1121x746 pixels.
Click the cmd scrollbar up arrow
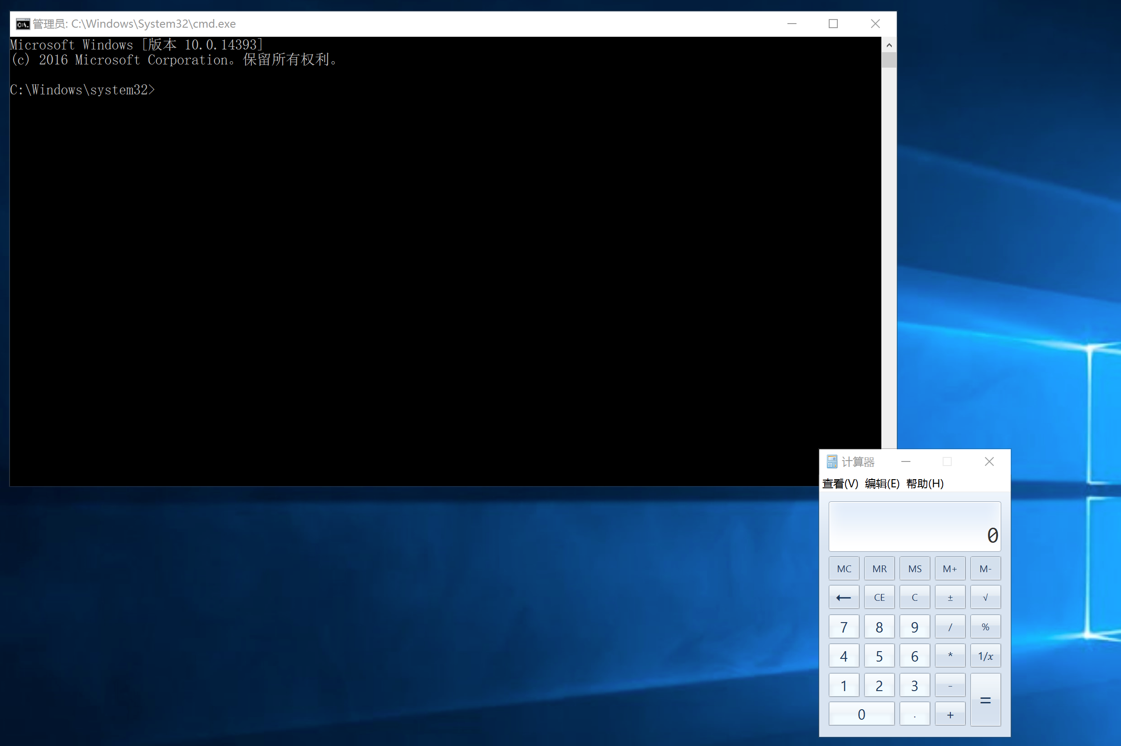(x=889, y=45)
